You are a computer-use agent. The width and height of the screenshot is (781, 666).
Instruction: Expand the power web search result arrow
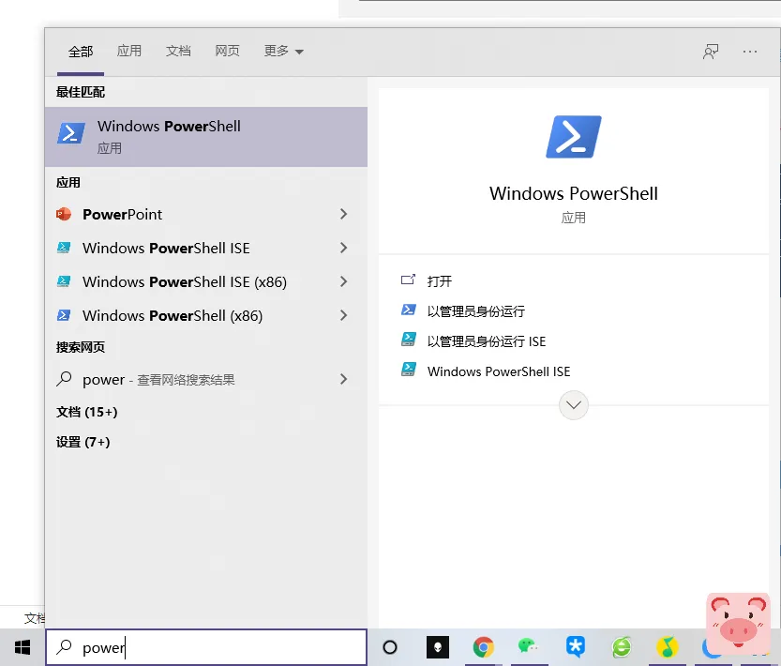pos(343,379)
